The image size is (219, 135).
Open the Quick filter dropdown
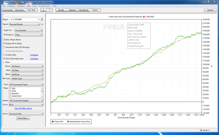(26, 114)
